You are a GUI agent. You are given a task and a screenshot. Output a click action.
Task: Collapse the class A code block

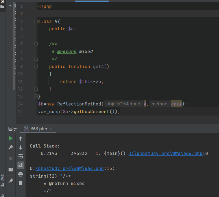point(36,22)
